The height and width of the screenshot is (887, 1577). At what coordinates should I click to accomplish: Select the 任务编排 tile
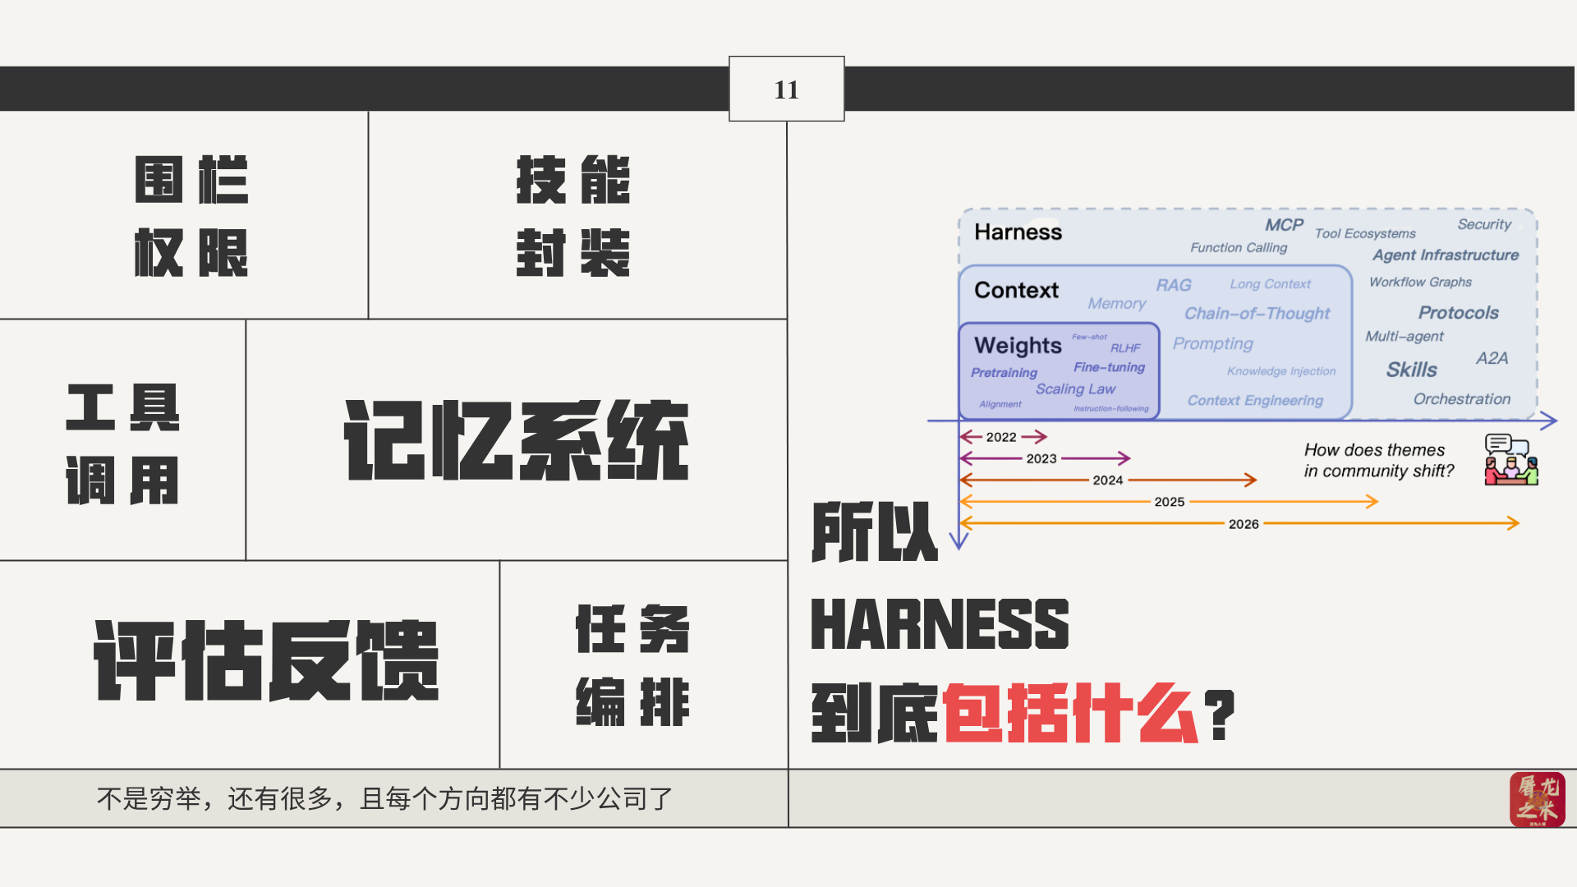tap(632, 665)
